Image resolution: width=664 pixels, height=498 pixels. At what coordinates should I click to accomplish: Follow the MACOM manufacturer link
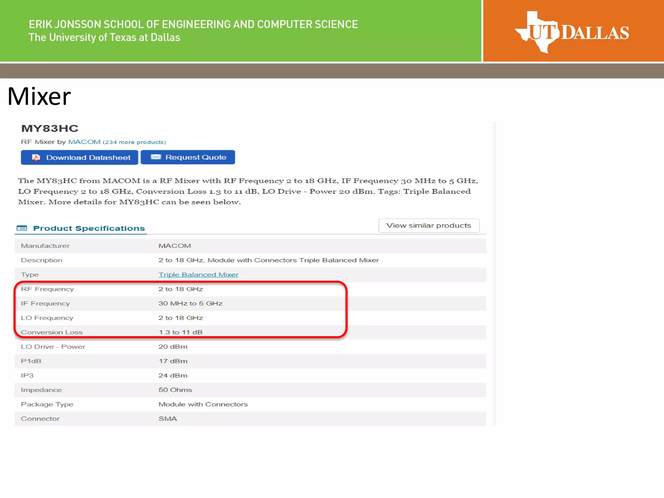coord(84,142)
